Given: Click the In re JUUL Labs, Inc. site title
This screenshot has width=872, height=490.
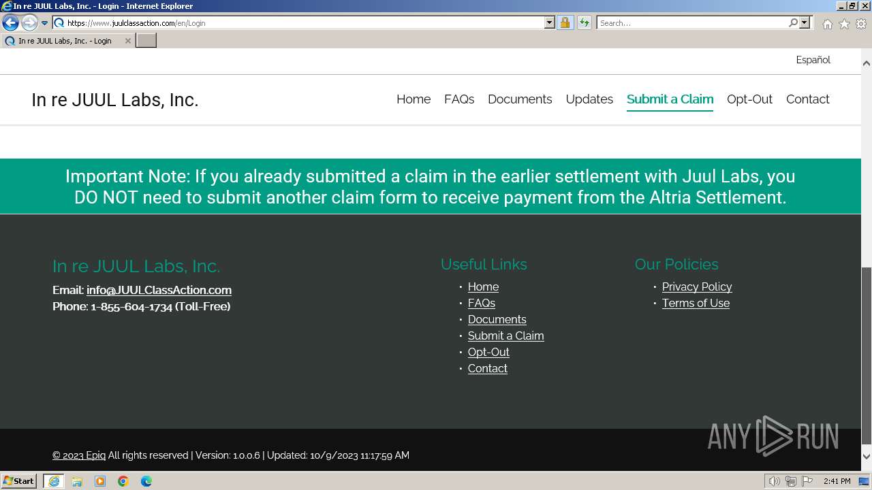Looking at the screenshot, I should coord(114,100).
